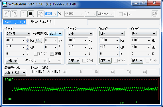Image resolution: width=163 pixels, height=107 pixels.
Task: Click the save settings file icon
Action: pyautogui.click(x=14, y=14)
